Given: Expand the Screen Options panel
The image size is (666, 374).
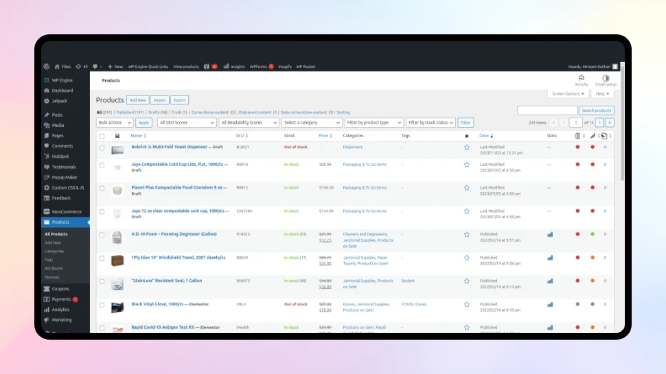Looking at the screenshot, I should [x=568, y=93].
